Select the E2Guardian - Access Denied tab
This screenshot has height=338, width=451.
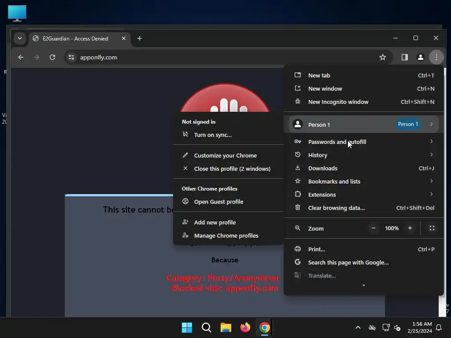click(x=79, y=39)
